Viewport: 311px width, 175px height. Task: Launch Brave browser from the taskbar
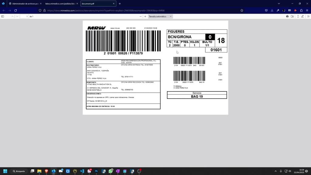[x=46, y=171]
